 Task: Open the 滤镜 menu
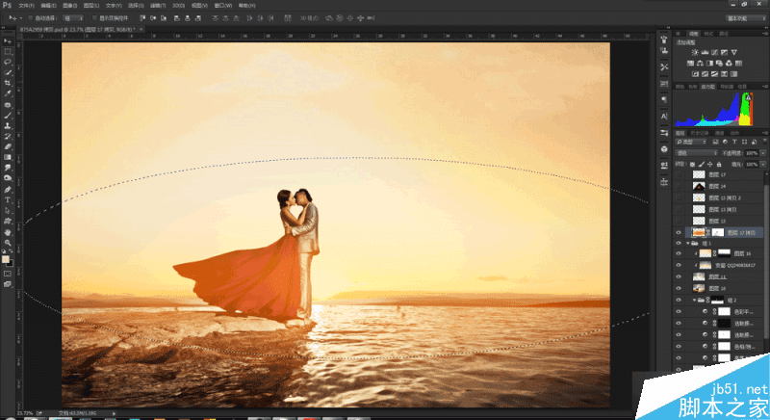pyautogui.click(x=157, y=5)
